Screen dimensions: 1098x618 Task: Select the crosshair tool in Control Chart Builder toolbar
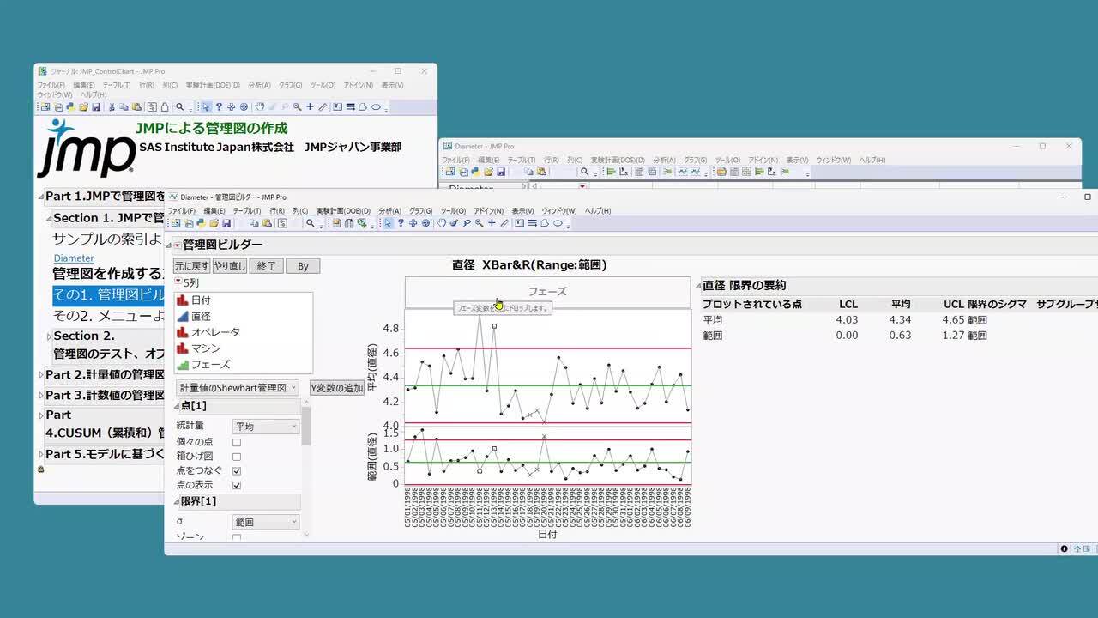pos(492,223)
